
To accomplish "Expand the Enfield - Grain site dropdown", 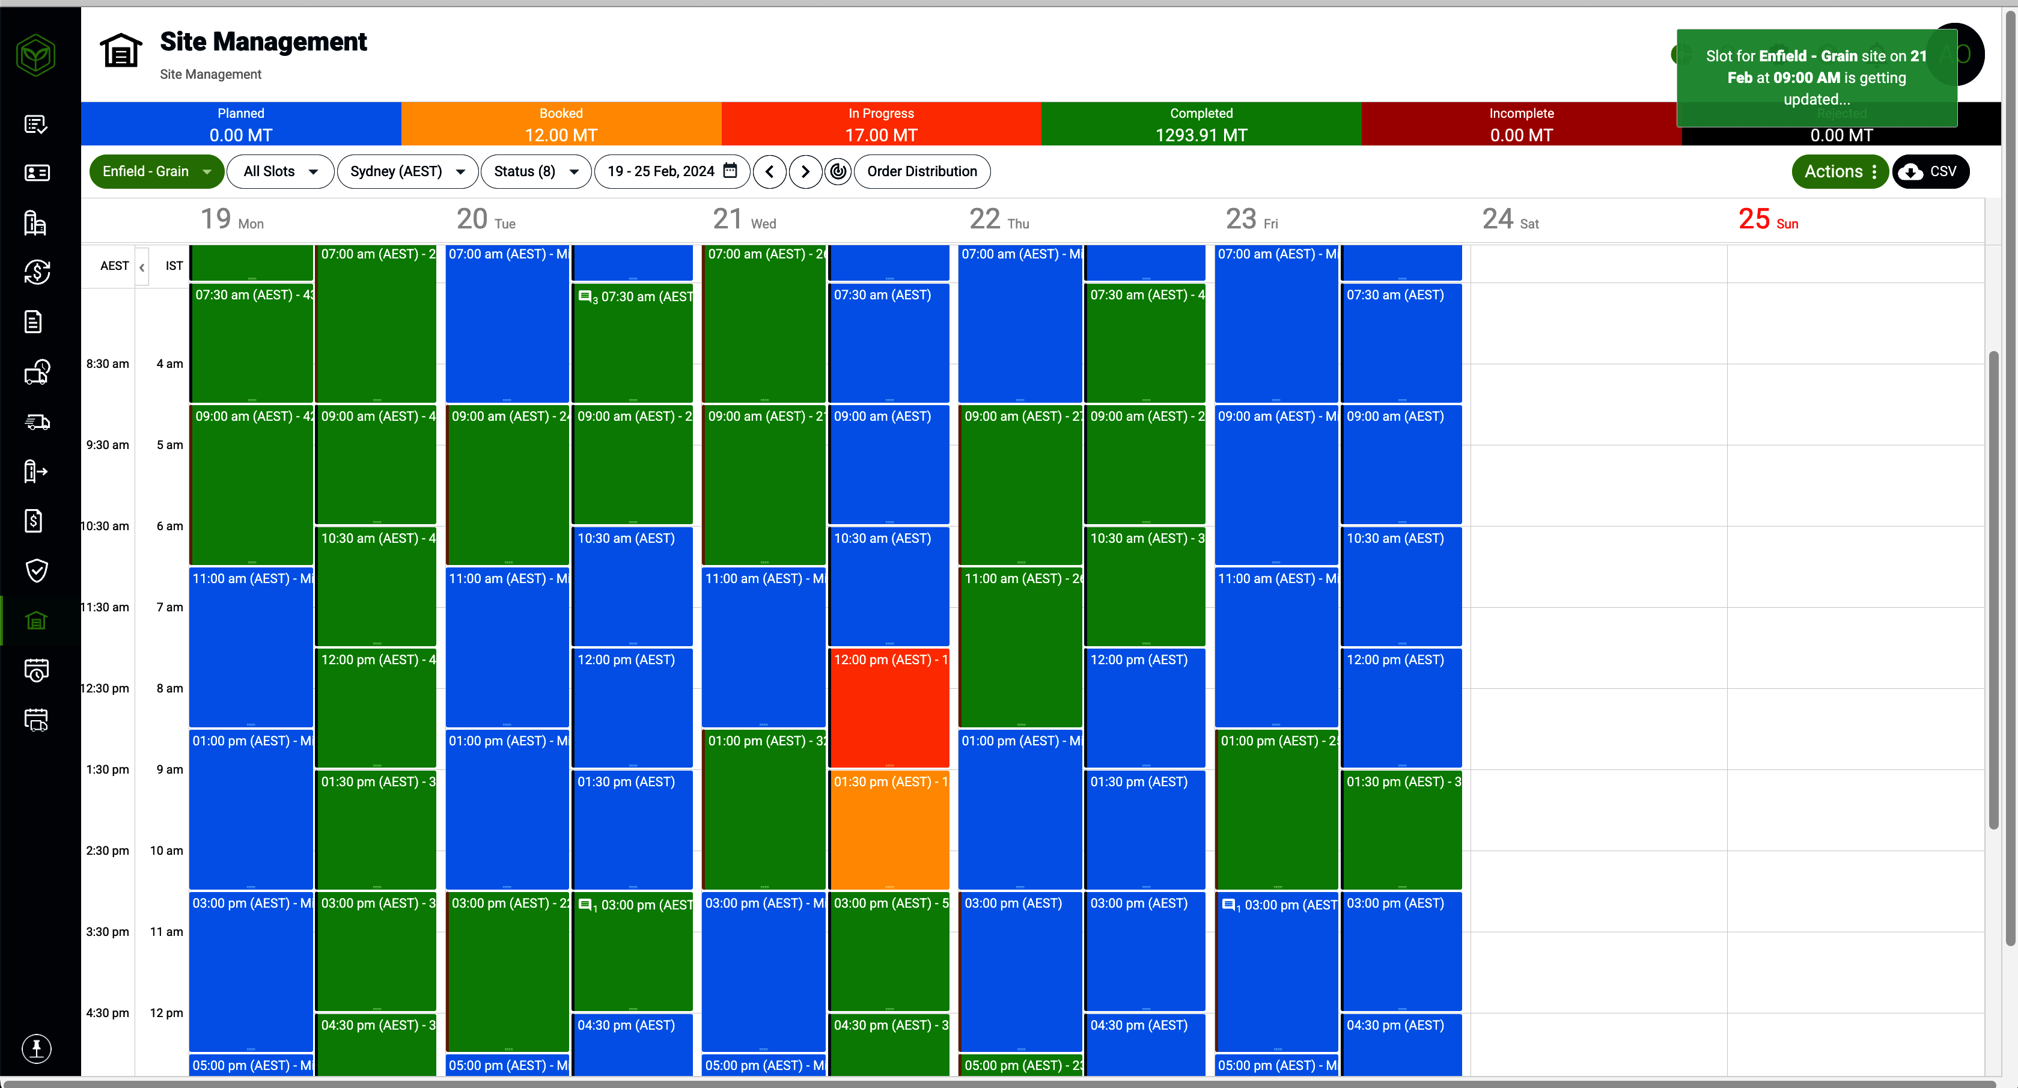I will pyautogui.click(x=157, y=171).
